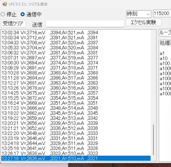Image resolution: width=171 pixels, height=167 pixels.
Task: Select a1 in the right list
Action: [x=162, y=53]
